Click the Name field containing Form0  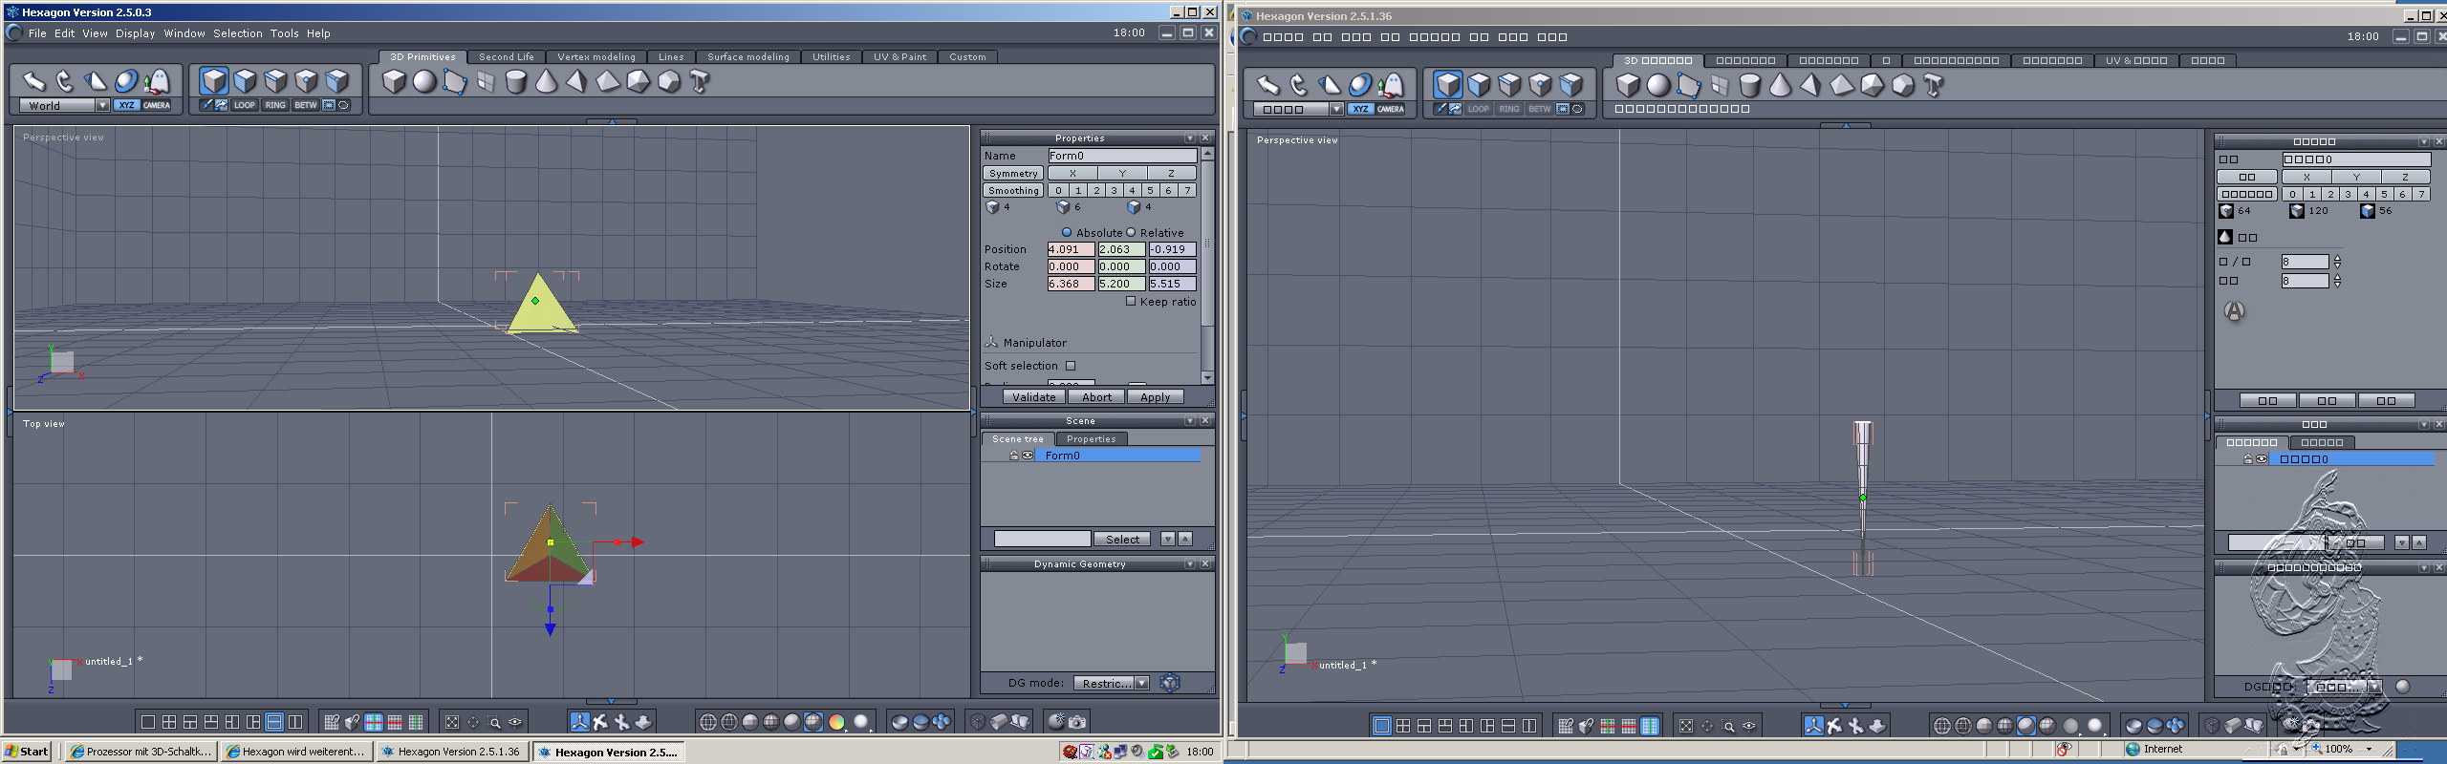1122,156
